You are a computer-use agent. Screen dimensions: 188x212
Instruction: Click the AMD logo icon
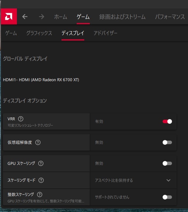click(x=9, y=16)
